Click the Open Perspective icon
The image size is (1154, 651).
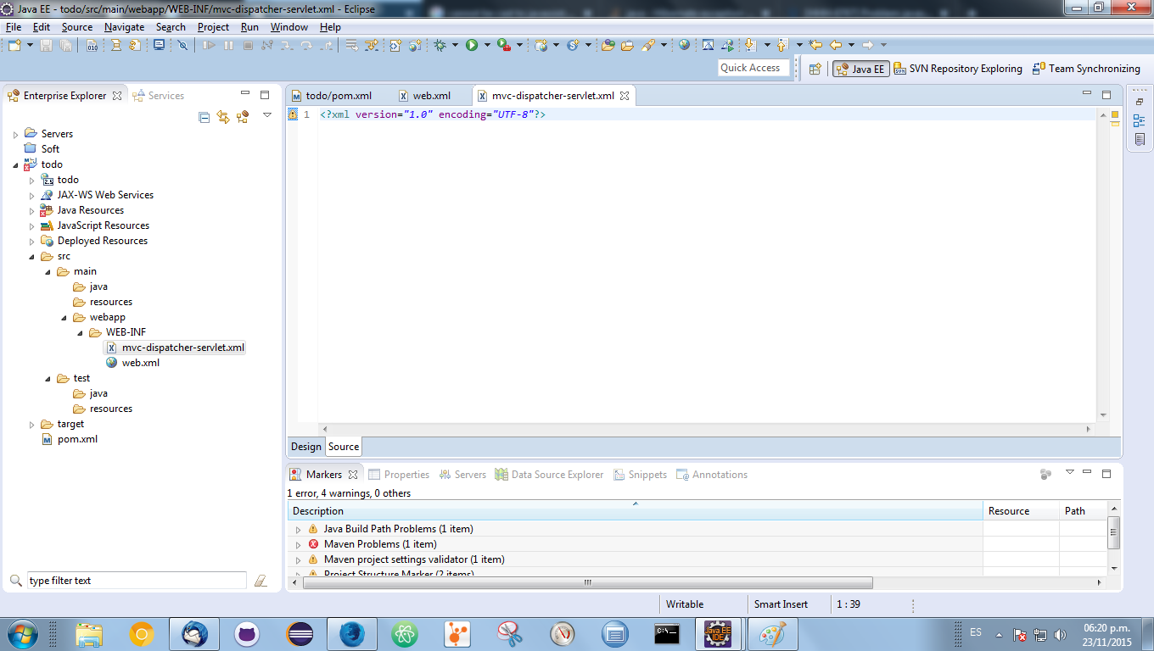[x=815, y=69]
